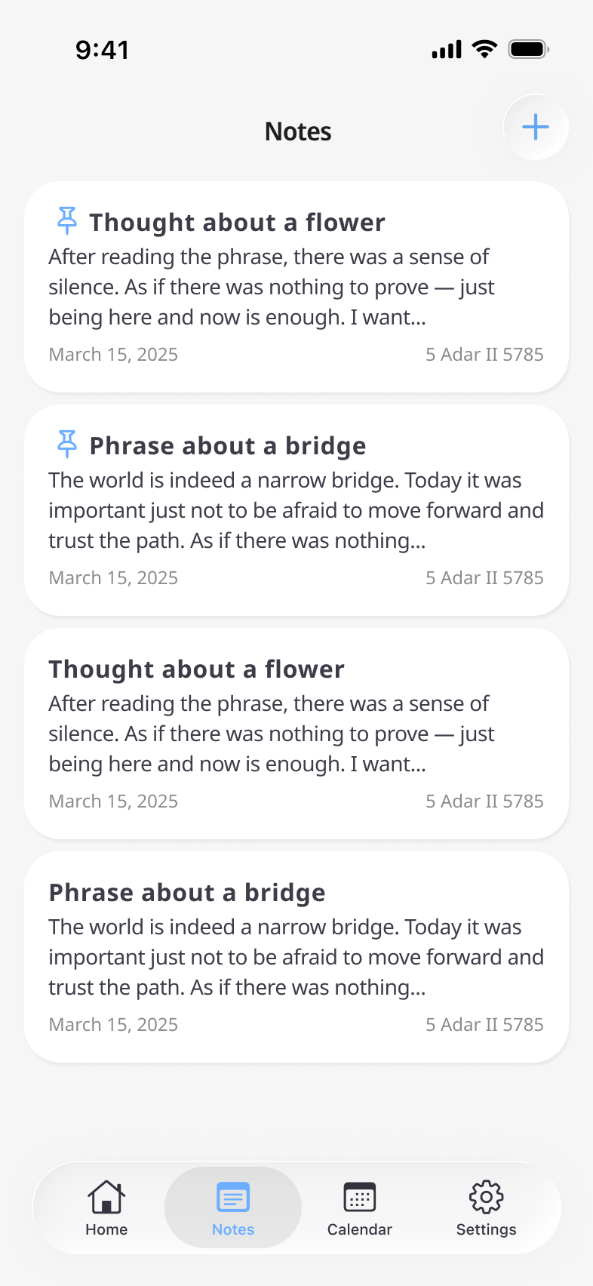The width and height of the screenshot is (593, 1286).
Task: Select the unpinned "Phrase about a bridge" title
Action: pyautogui.click(x=187, y=893)
